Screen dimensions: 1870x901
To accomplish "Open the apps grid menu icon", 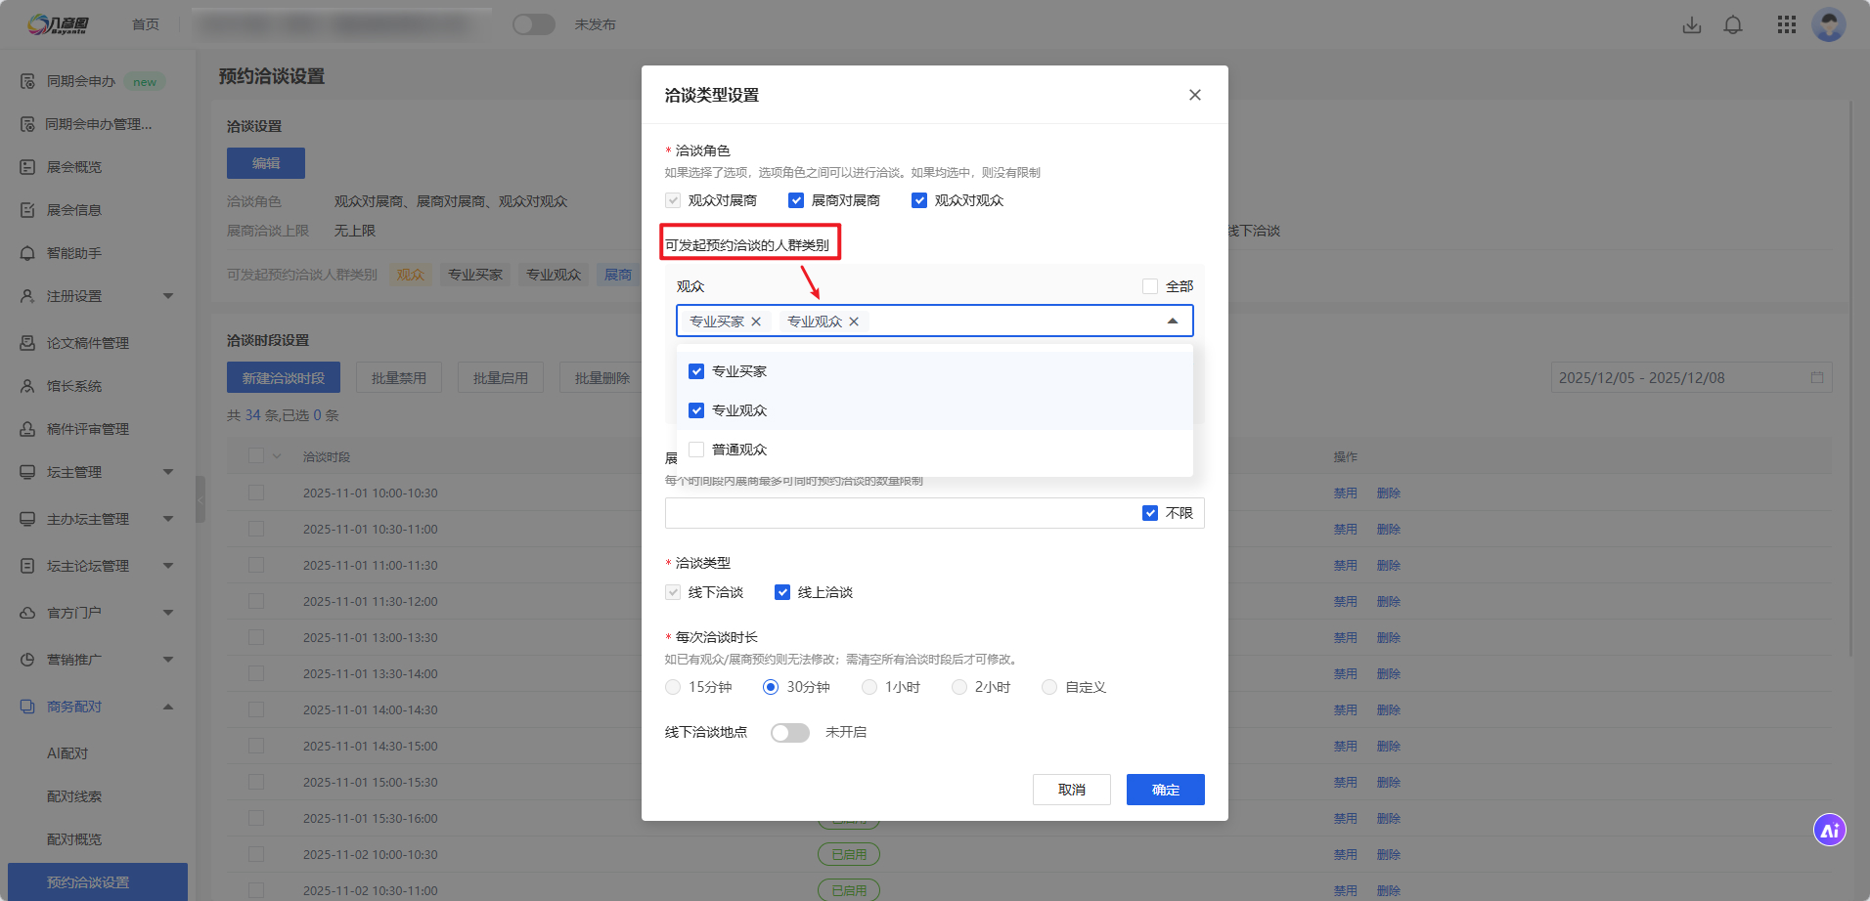I will 1786,25.
